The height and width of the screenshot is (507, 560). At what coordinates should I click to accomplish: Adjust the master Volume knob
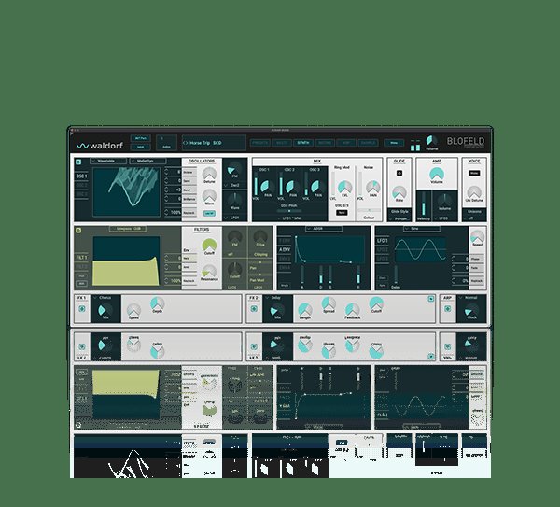pos(431,140)
